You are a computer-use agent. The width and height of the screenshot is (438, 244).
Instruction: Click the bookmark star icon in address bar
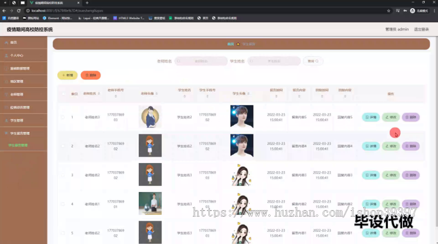click(x=388, y=11)
